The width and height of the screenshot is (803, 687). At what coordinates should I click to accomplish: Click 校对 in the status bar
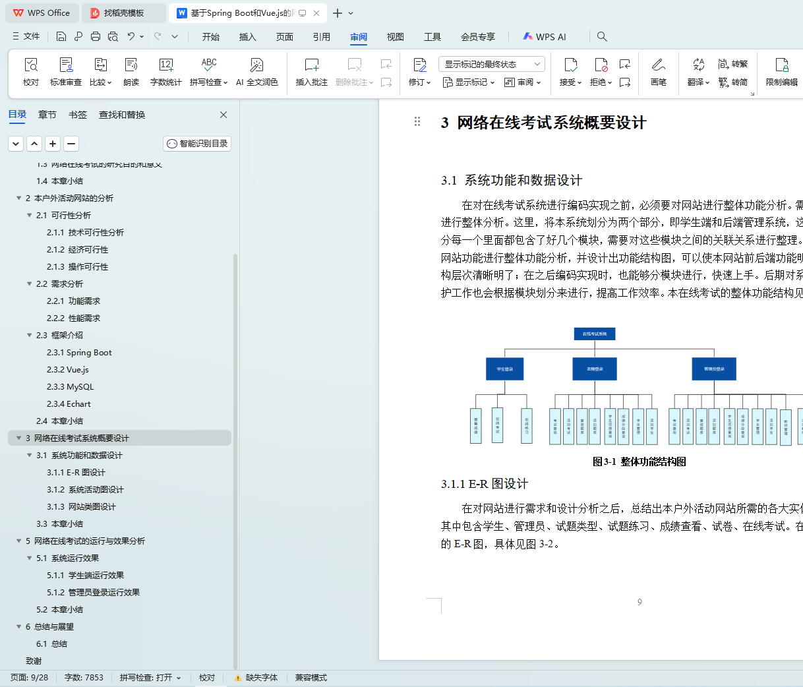pos(207,677)
